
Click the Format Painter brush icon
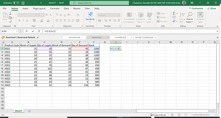10,22
